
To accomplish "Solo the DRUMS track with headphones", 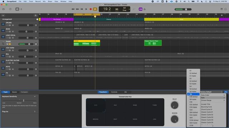I will coord(10,25).
